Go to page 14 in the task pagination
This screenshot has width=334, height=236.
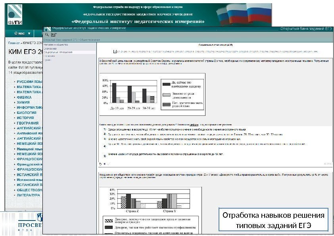[x=168, y=52]
